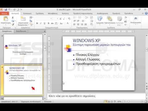This screenshot has height=111, width=148.
Task: Click the Copy icon
Action: [13, 21]
